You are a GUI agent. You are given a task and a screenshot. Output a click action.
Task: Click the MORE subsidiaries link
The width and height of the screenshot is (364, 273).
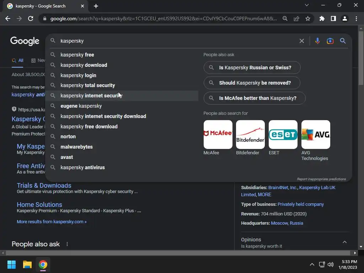pos(264,194)
